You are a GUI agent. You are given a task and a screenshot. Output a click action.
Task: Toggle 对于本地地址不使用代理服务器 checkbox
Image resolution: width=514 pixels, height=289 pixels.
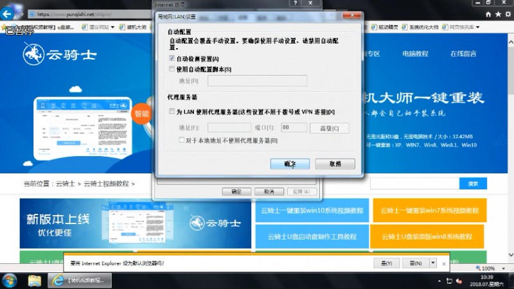click(182, 140)
